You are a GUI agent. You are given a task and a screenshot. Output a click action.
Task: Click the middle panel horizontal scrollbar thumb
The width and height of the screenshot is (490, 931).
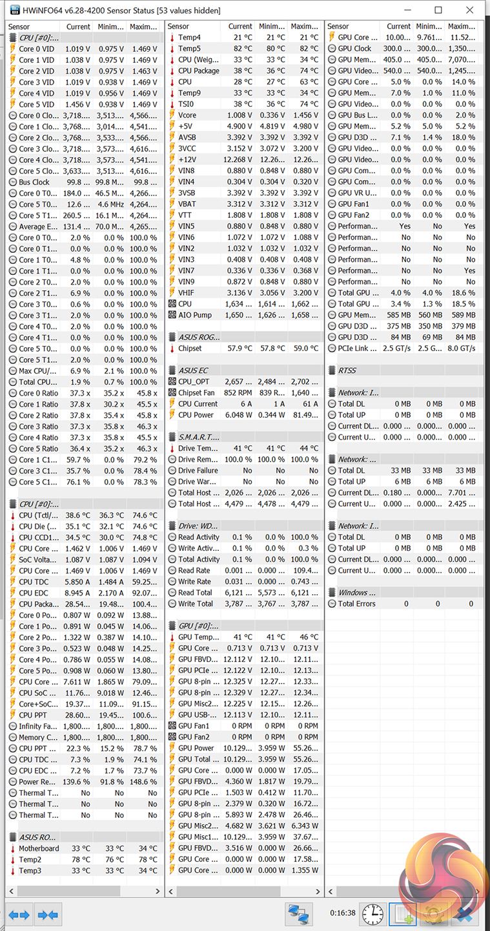pos(228,891)
